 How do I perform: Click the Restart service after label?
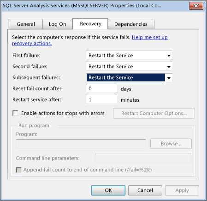(37, 99)
